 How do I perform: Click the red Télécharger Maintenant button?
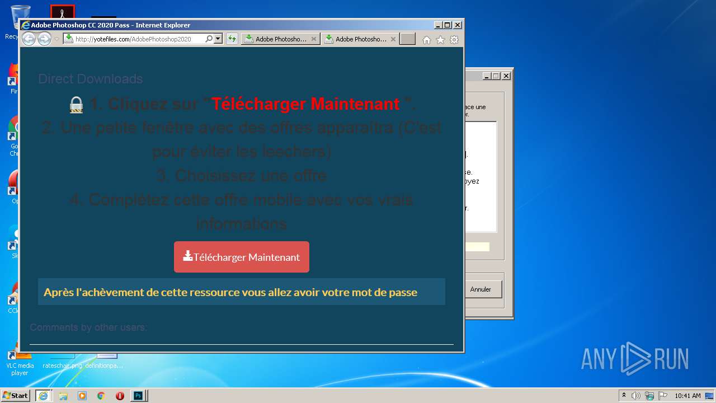pyautogui.click(x=242, y=257)
